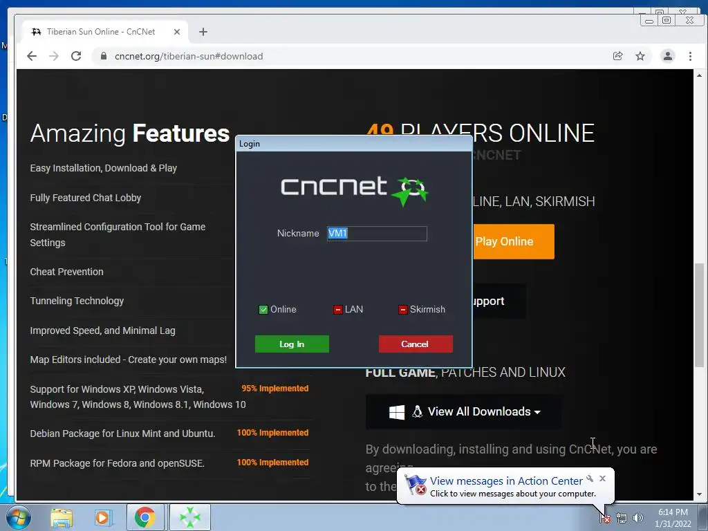
Task: Click the '95% Implemented' label
Action: tap(275, 389)
